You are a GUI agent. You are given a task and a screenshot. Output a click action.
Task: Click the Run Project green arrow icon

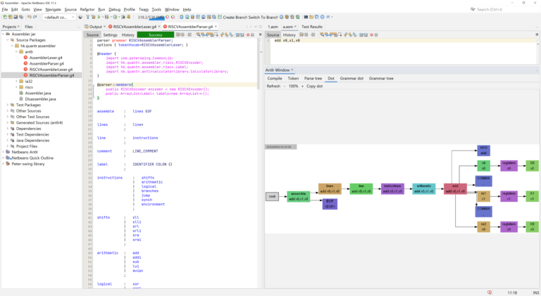click(x=99, y=17)
